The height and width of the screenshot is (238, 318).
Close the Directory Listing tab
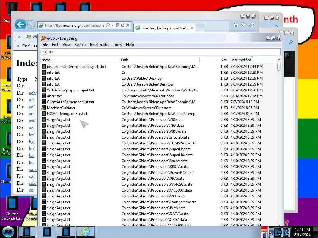[x=192, y=28]
